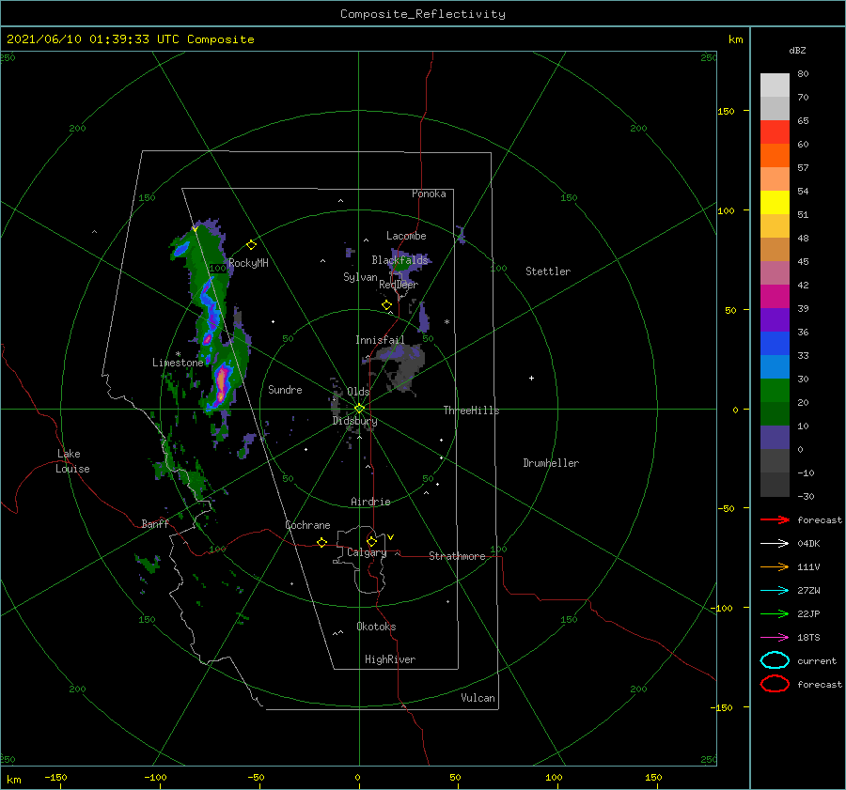
Task: Click the RedDeer city label
Action: 399,285
